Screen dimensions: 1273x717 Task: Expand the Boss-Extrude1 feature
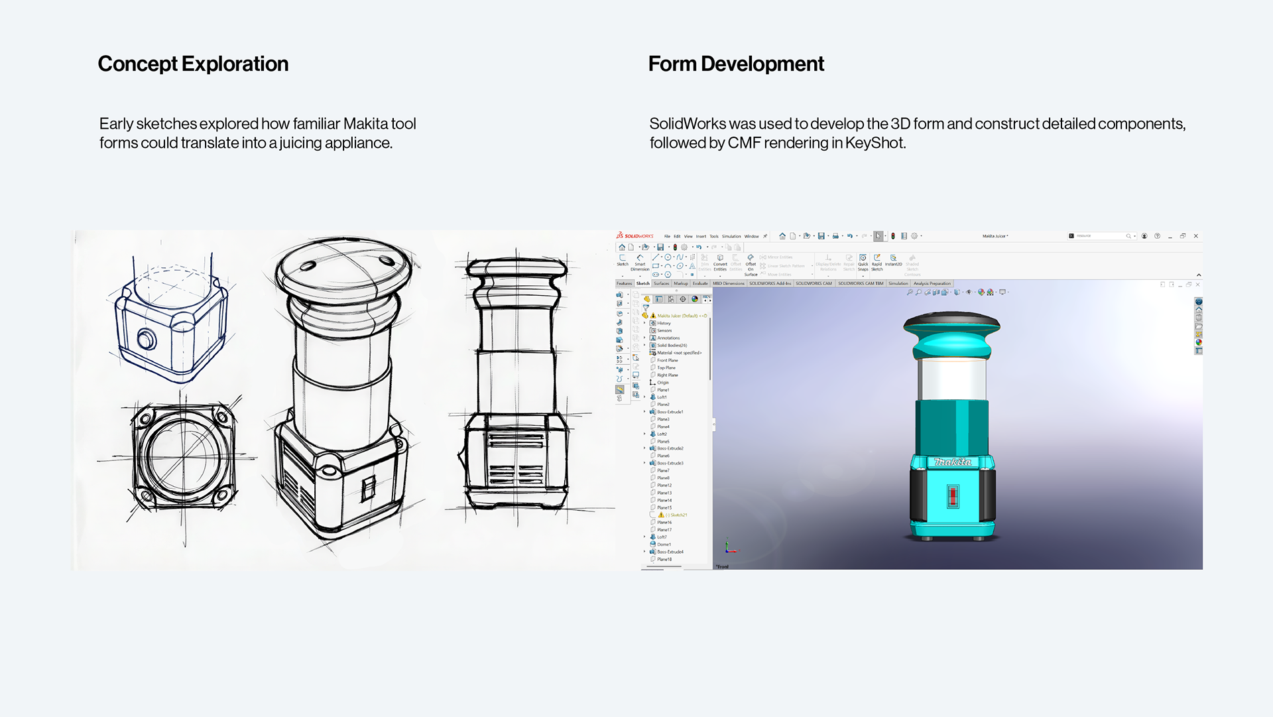click(644, 412)
